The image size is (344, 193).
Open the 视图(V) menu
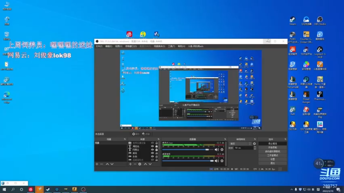[x=119, y=46]
